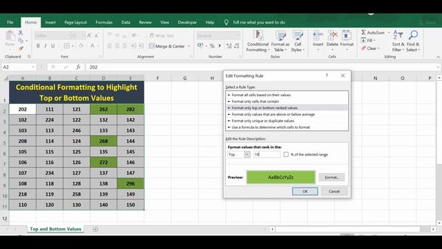Click the Font Color A icon
This screenshot has width=442, height=249.
[x=92, y=46]
